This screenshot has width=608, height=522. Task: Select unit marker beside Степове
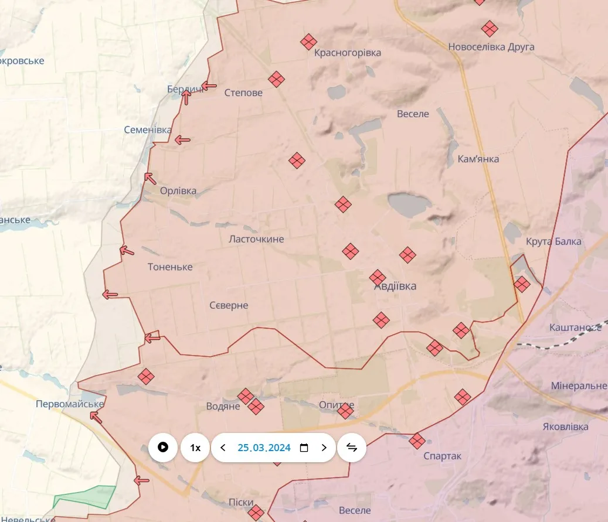click(277, 79)
